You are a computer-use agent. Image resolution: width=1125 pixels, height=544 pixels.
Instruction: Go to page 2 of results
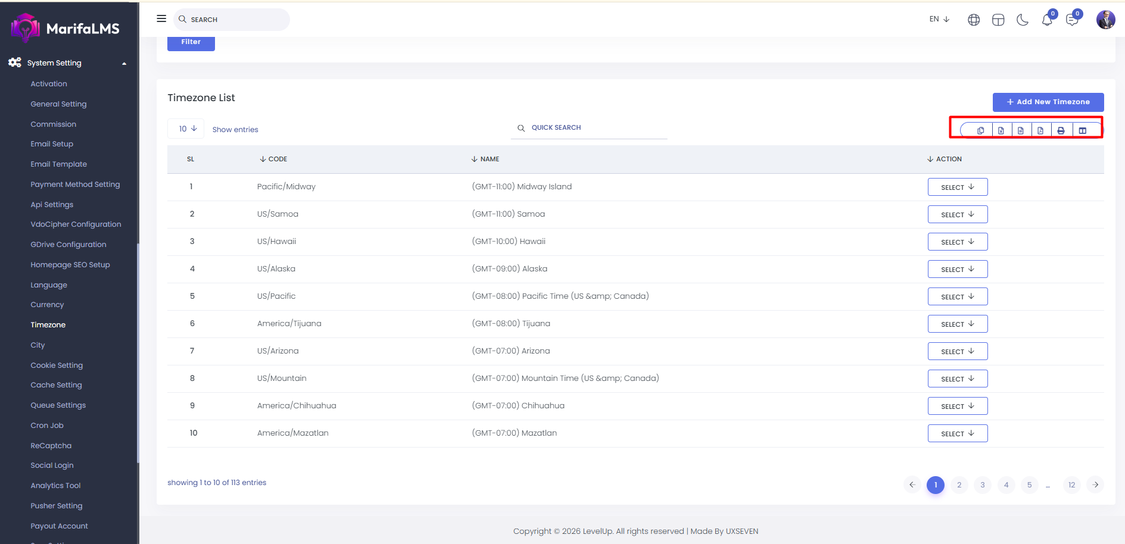(x=959, y=485)
